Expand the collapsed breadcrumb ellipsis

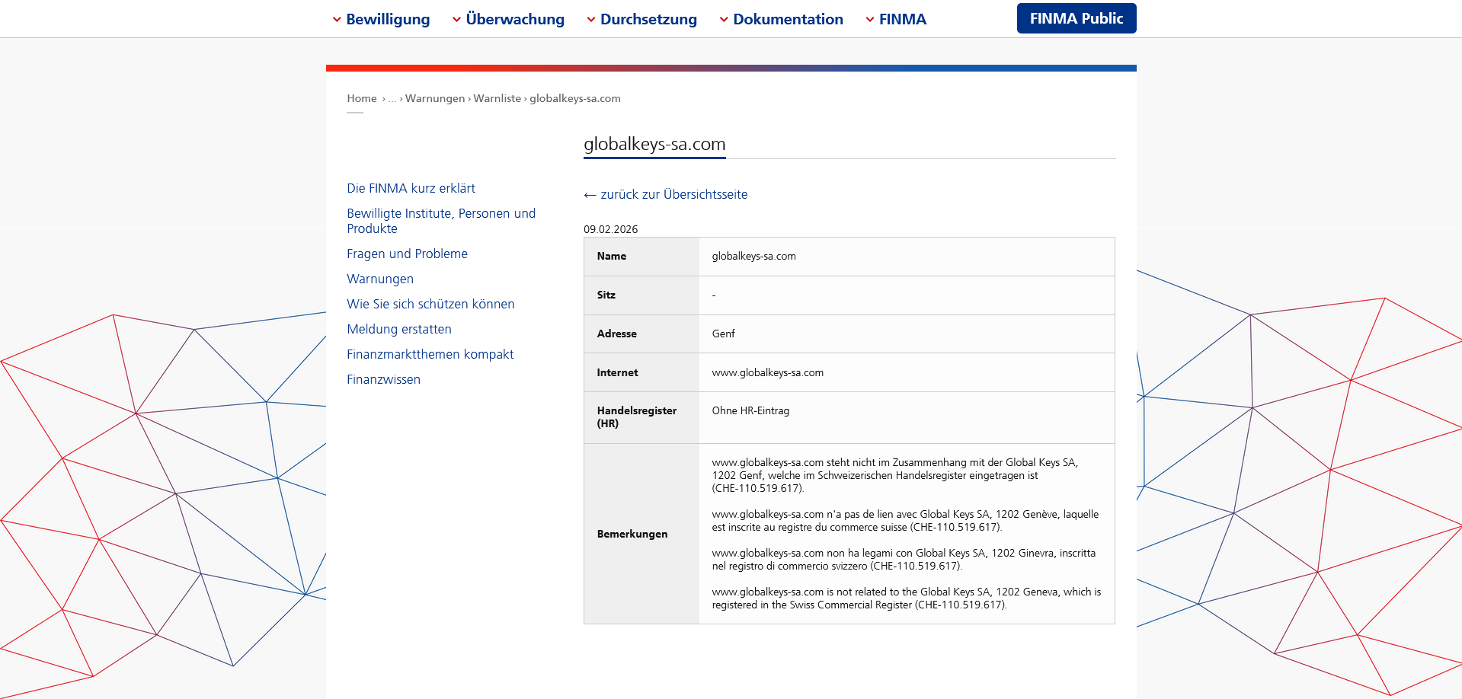(x=392, y=99)
